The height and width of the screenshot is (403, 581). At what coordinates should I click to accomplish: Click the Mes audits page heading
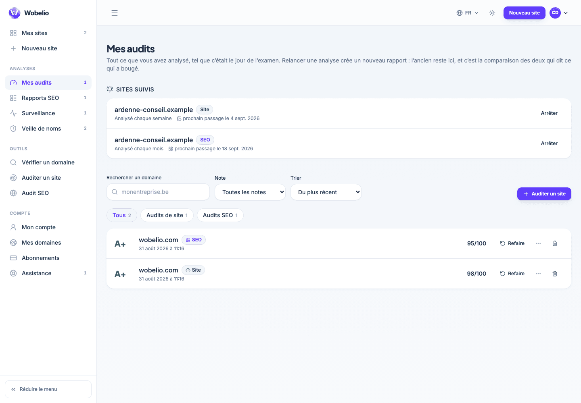click(131, 49)
